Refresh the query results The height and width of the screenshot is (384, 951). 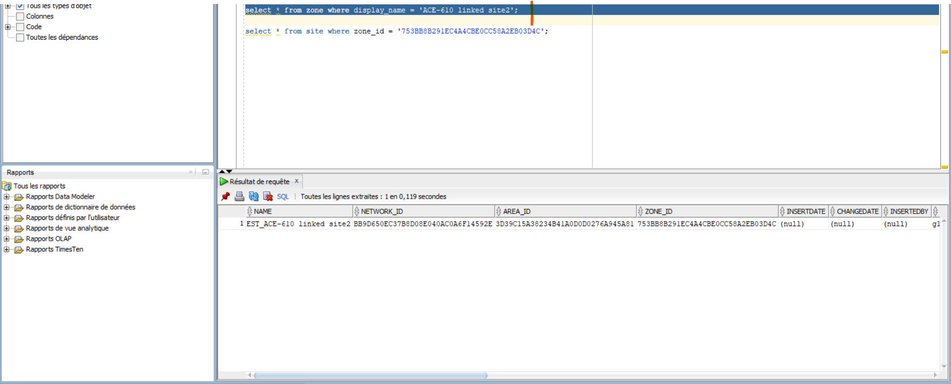[254, 197]
